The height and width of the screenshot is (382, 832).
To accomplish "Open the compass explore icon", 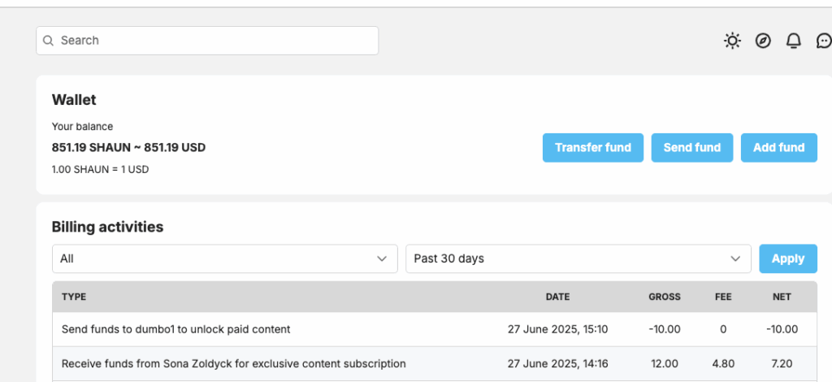I will point(763,41).
